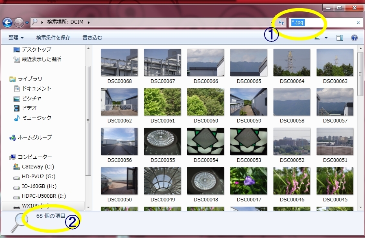Clear search with the X button
The width and height of the screenshot is (365, 238).
click(358, 23)
